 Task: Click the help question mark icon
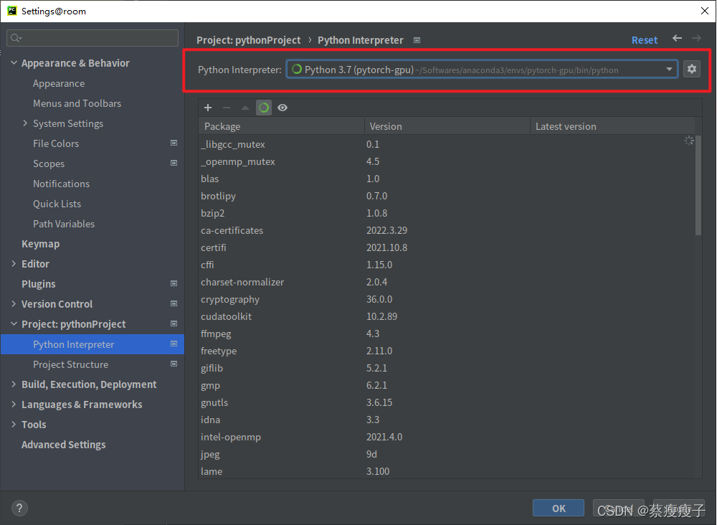[x=19, y=508]
